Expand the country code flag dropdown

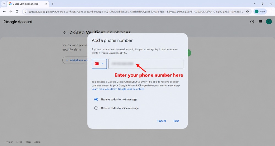pyautogui.click(x=99, y=64)
